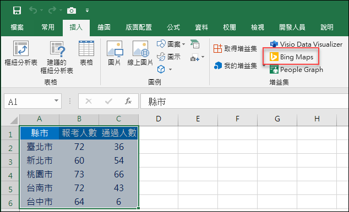Click the screenshot capture icon
Viewport: 349px width, 212px height.
195,57
